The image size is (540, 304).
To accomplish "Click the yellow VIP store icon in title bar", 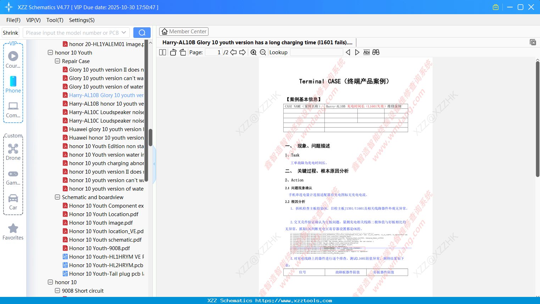I will click(x=496, y=7).
